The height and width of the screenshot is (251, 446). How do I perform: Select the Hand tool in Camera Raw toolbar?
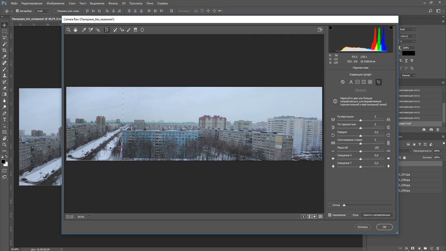[x=75, y=30]
